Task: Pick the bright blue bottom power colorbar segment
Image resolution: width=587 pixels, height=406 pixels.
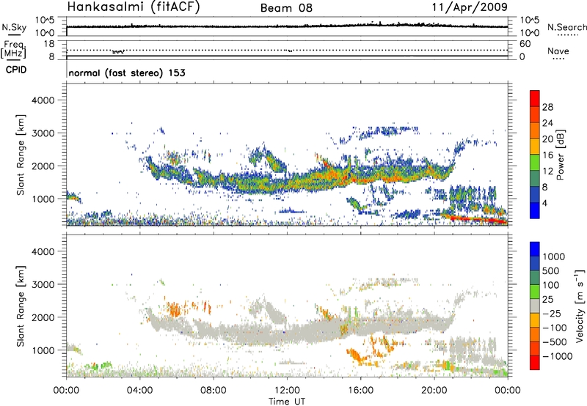Action: (x=535, y=211)
